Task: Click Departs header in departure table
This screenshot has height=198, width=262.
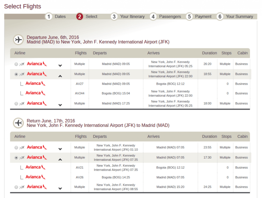Action: pyautogui.click(x=100, y=53)
